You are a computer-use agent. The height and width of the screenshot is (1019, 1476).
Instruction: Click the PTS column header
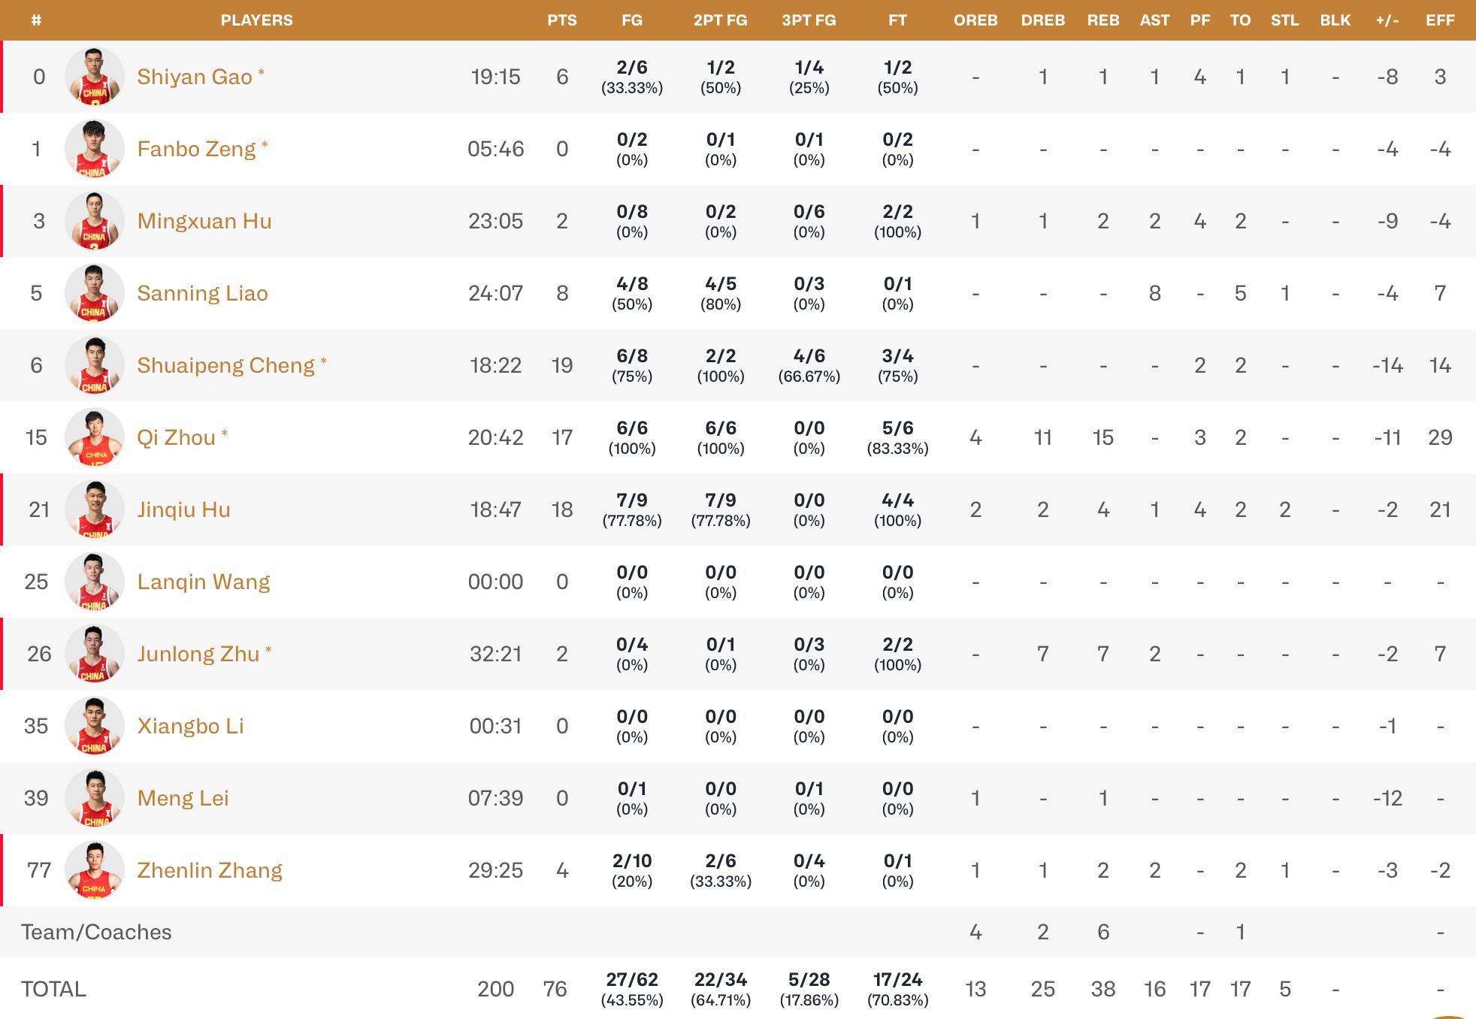(x=562, y=20)
